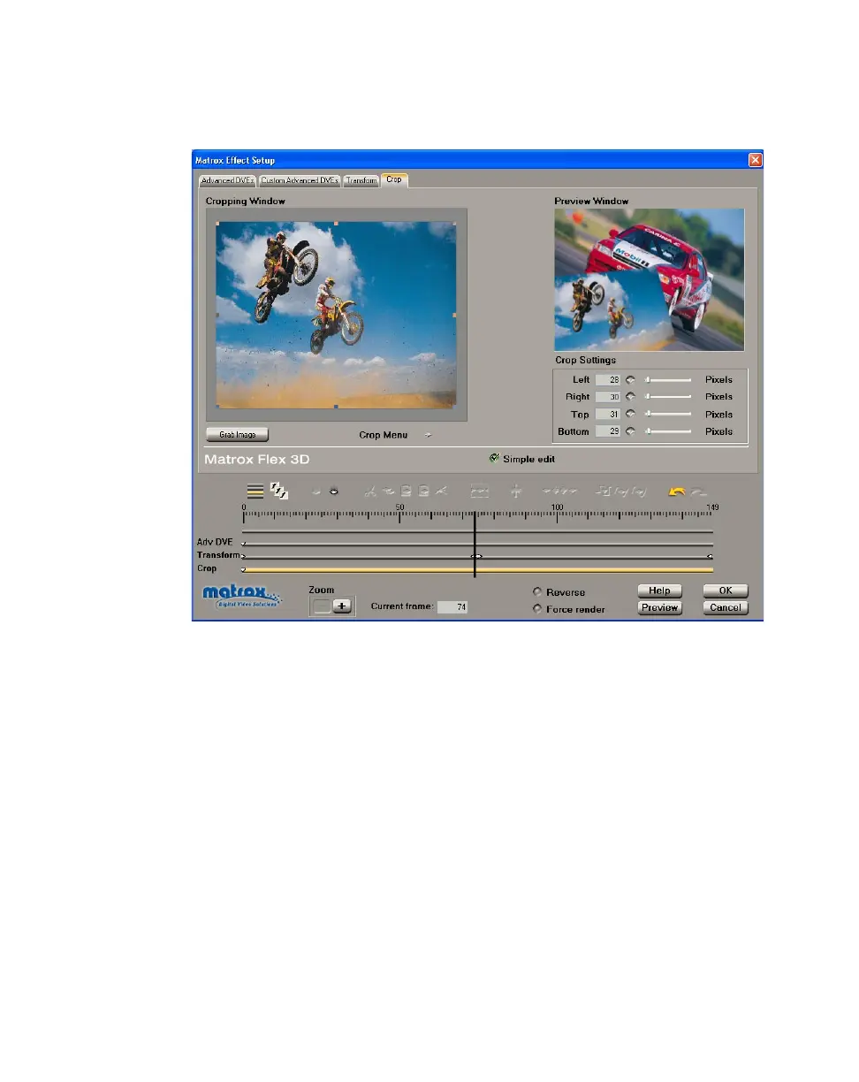Click the top-middle crop handle
Viewport: 859px width, 1082px height.
[x=336, y=223]
